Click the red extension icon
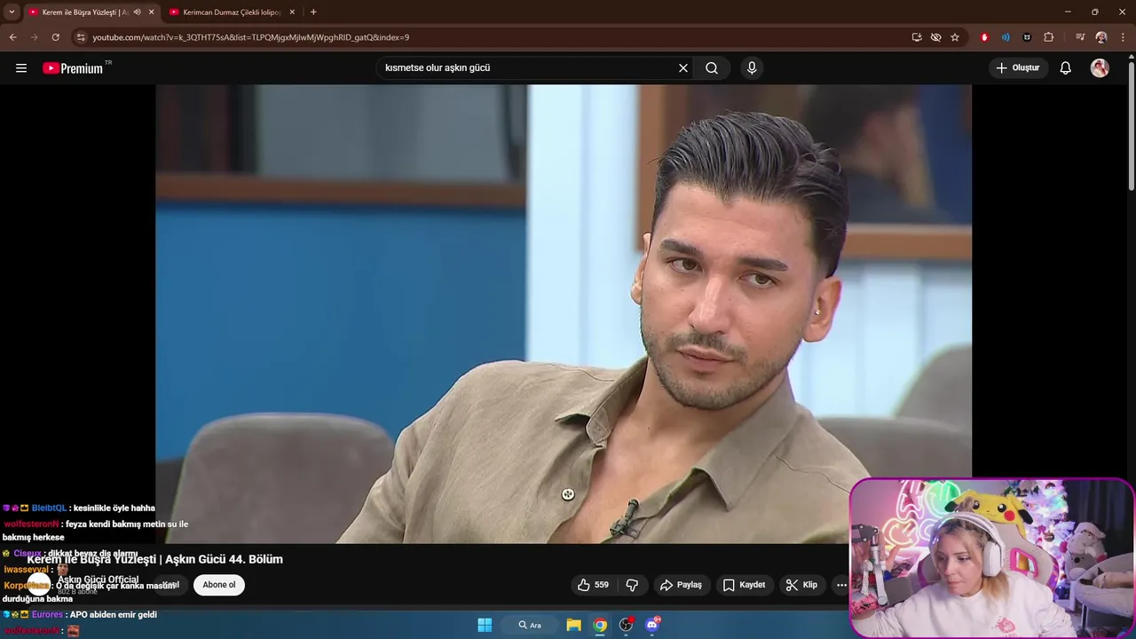Image resolution: width=1136 pixels, height=639 pixels. click(984, 37)
